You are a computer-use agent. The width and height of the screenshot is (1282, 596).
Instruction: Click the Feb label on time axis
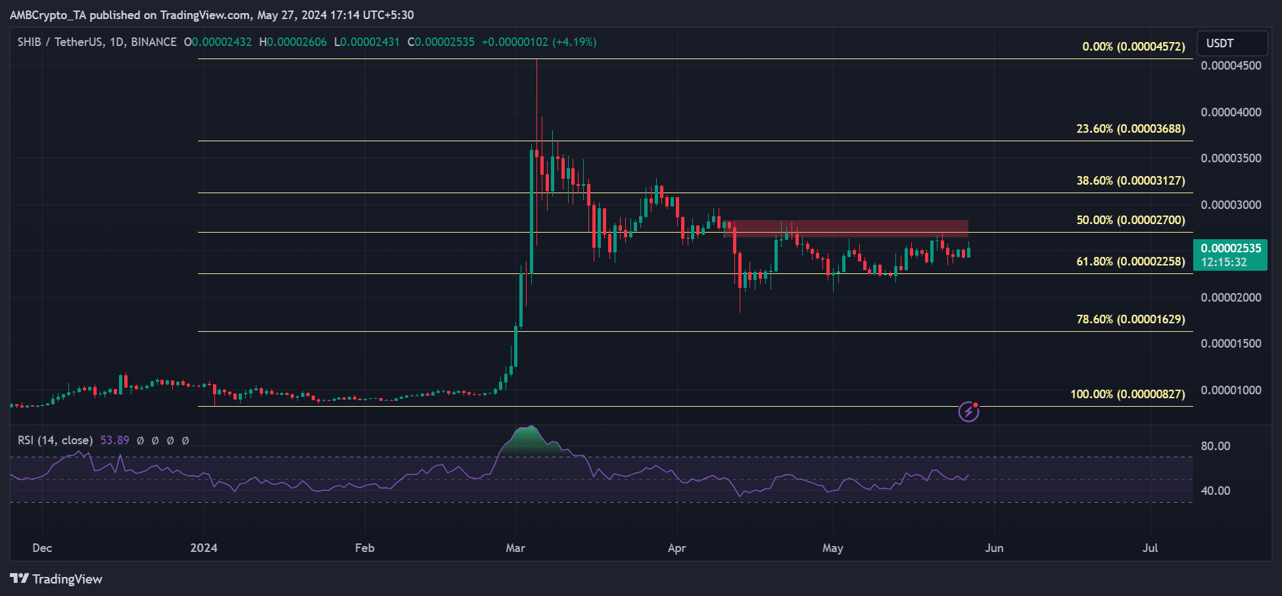[365, 548]
